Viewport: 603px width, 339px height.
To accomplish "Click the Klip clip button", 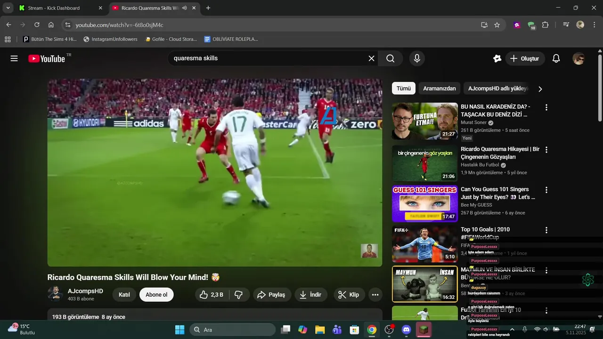I will click(348, 295).
